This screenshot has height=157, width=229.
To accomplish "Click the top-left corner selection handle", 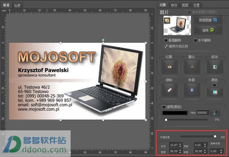I will pos(60,43).
